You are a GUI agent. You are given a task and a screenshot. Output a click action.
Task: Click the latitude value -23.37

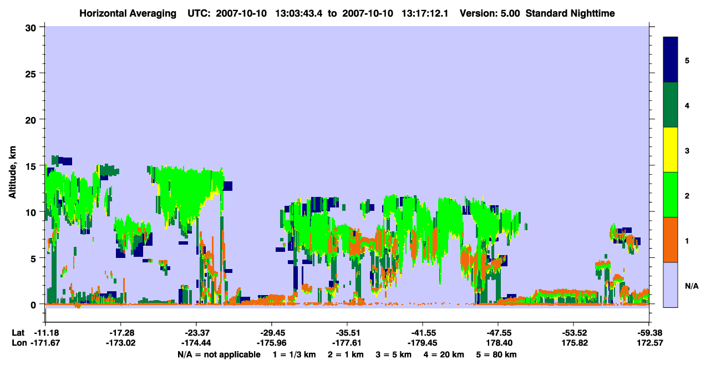point(196,333)
